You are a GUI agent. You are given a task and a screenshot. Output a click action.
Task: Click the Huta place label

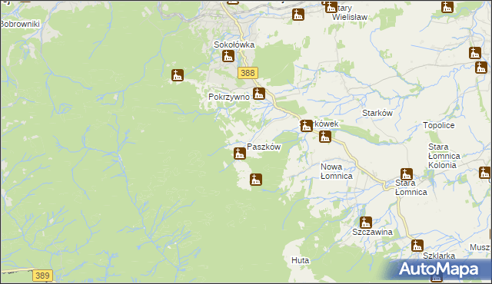pyautogui.click(x=301, y=260)
